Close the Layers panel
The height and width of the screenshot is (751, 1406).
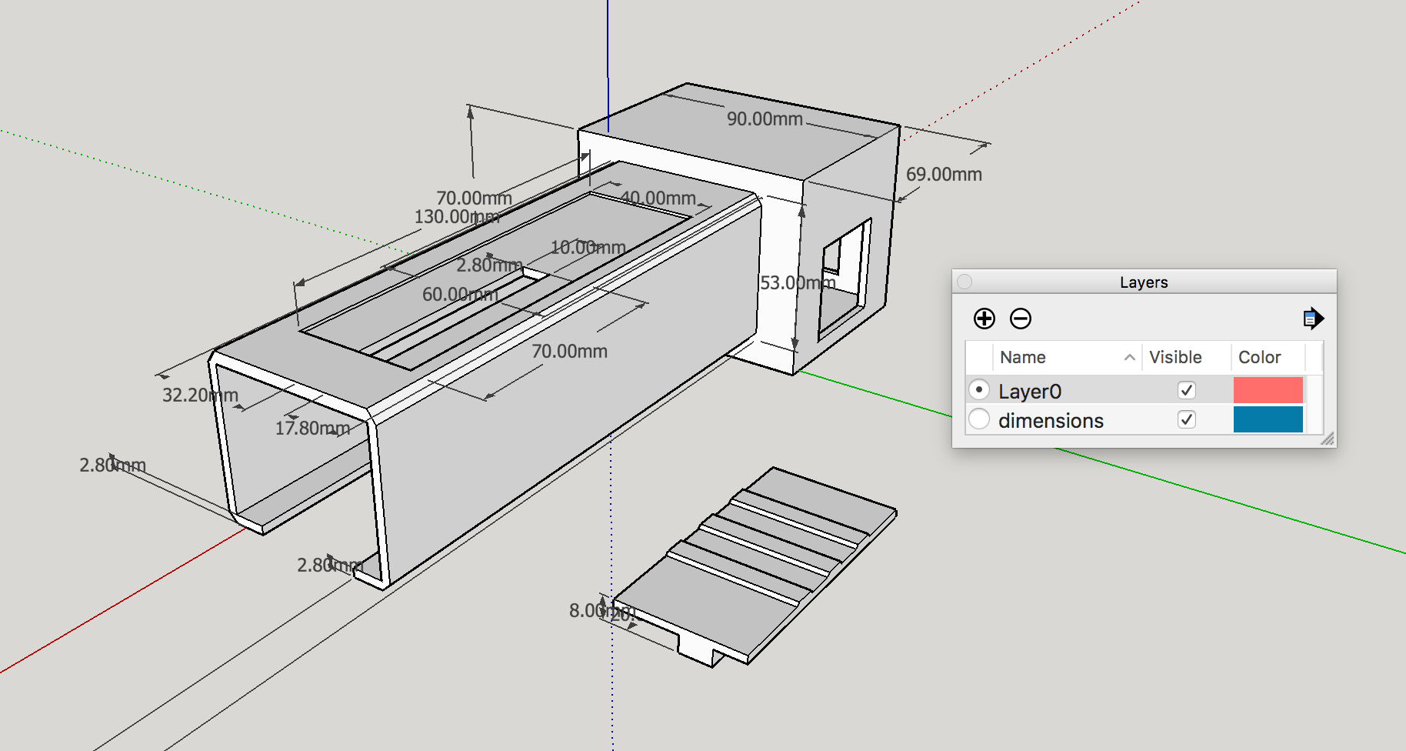[965, 282]
